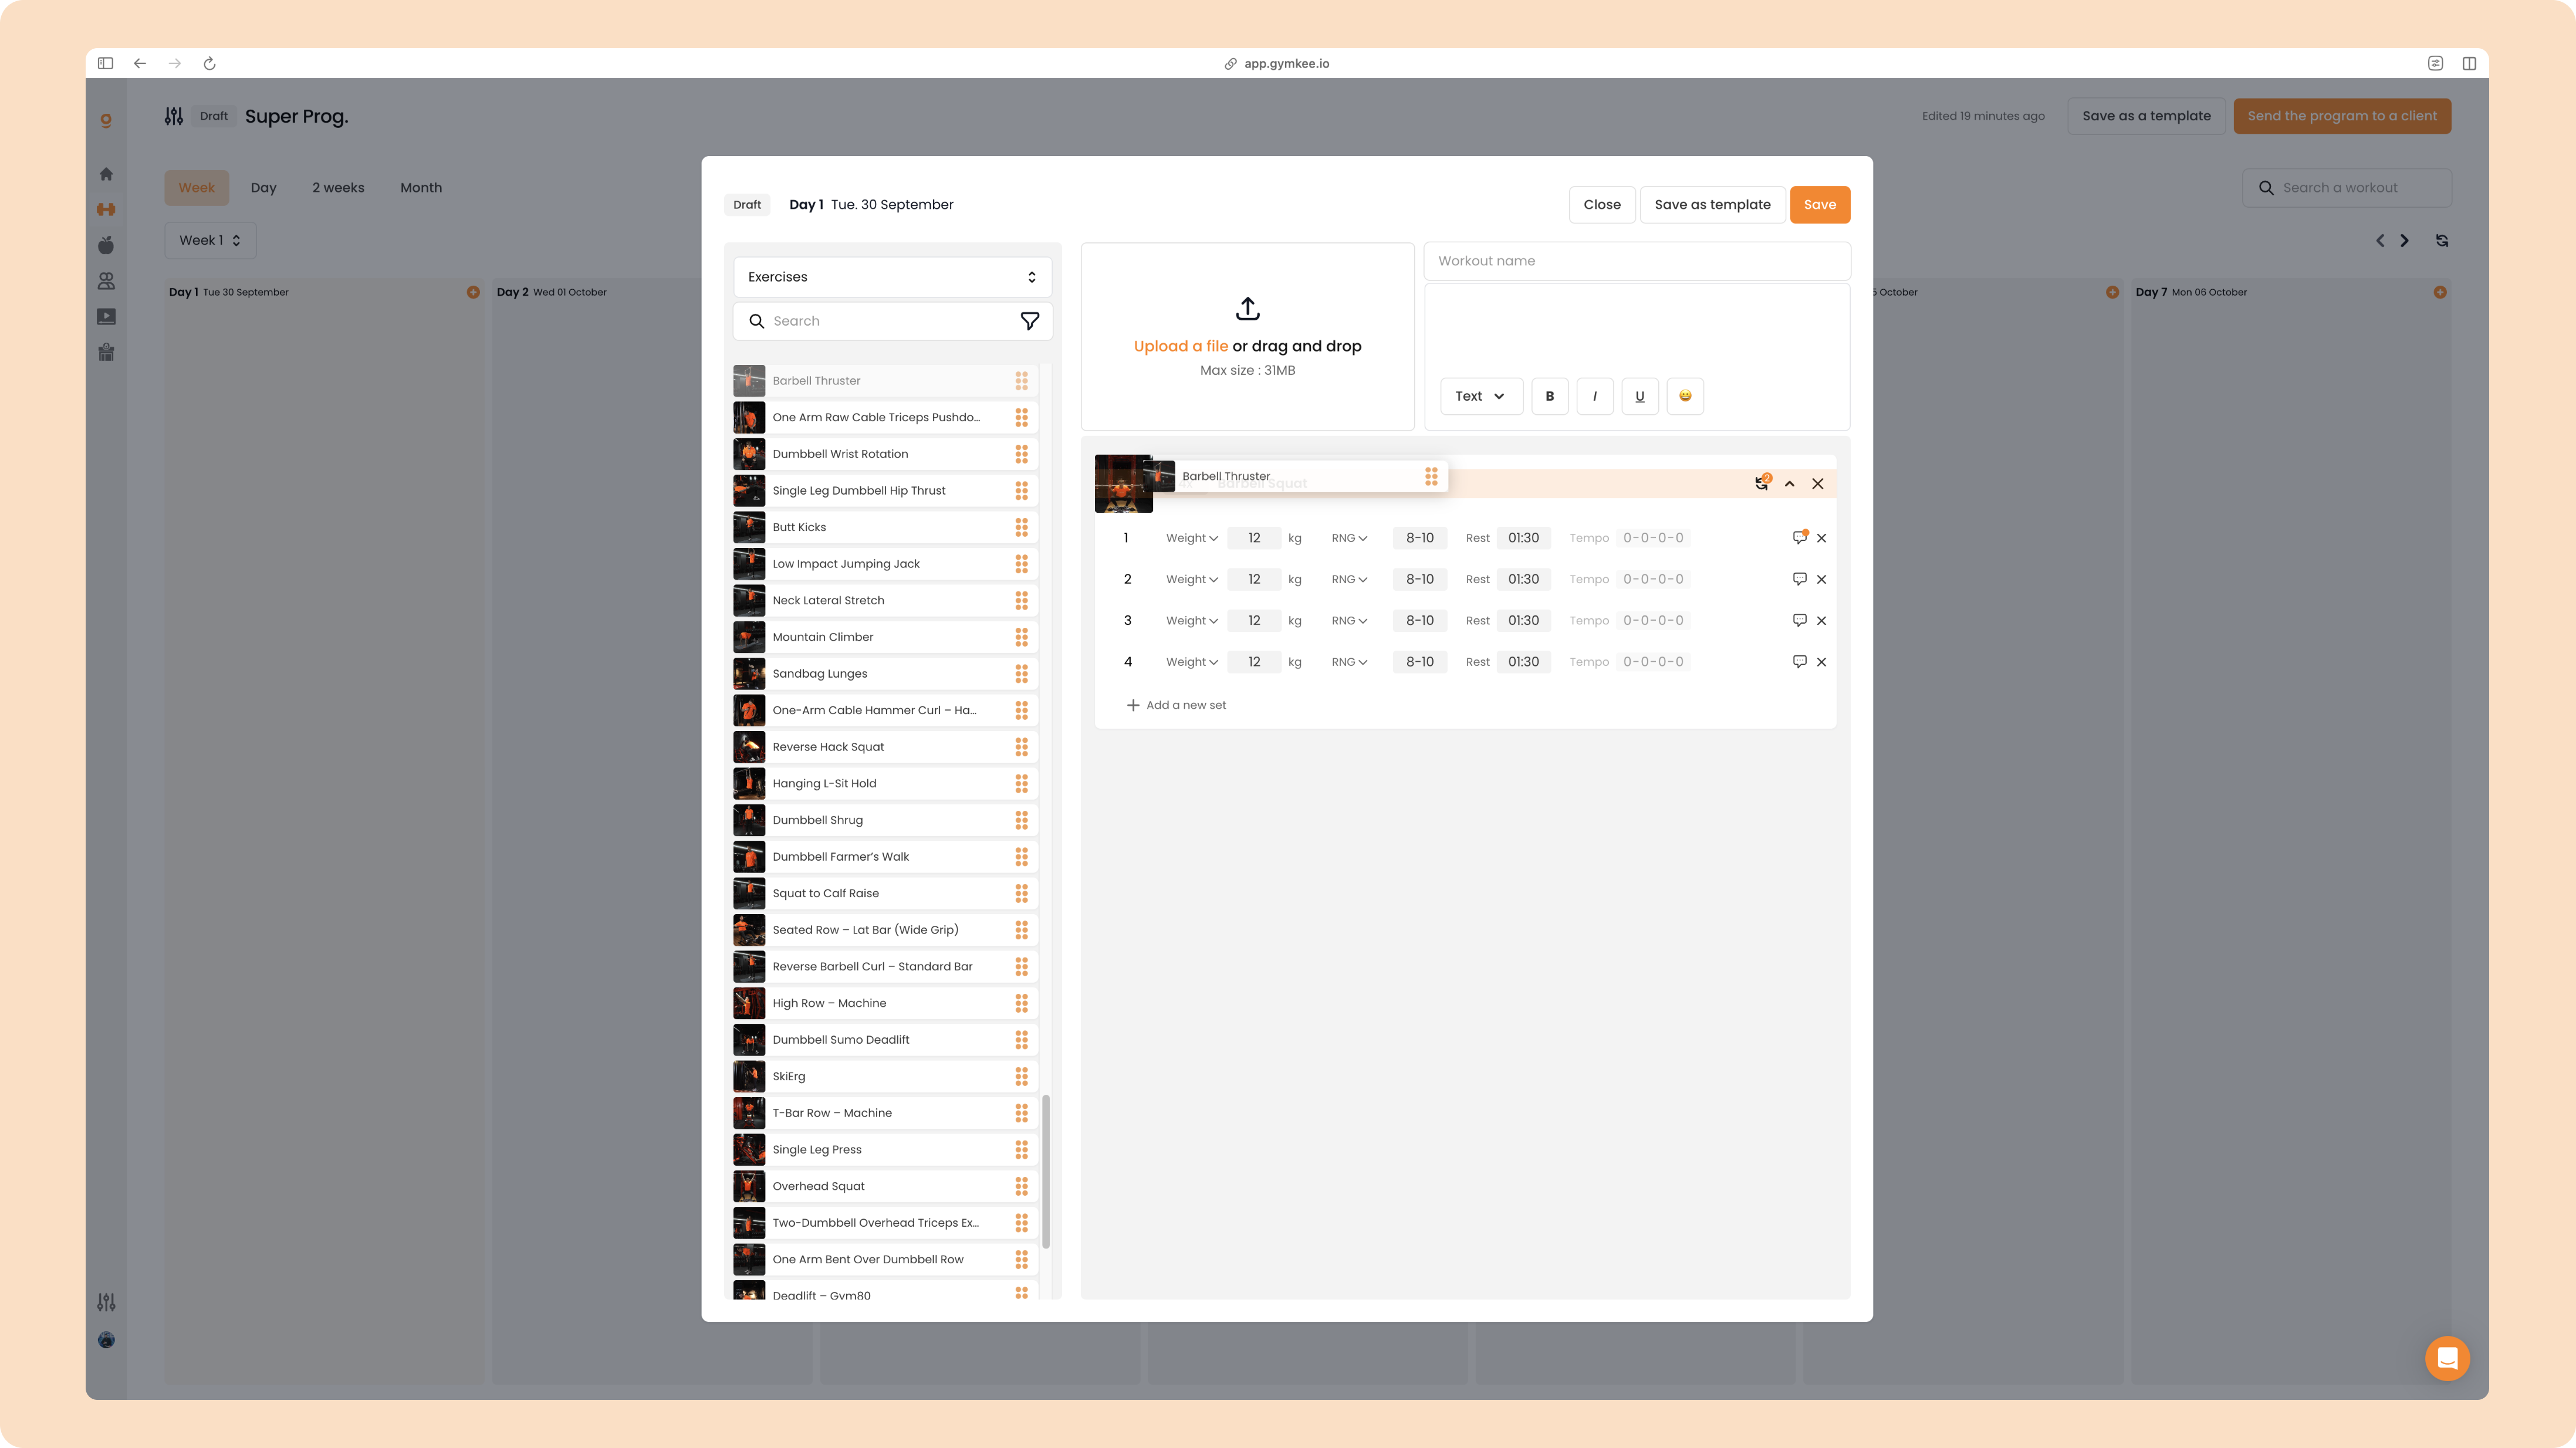Open the Clients people sidebar icon
Screen dimensions: 2576x1448
coord(106,281)
